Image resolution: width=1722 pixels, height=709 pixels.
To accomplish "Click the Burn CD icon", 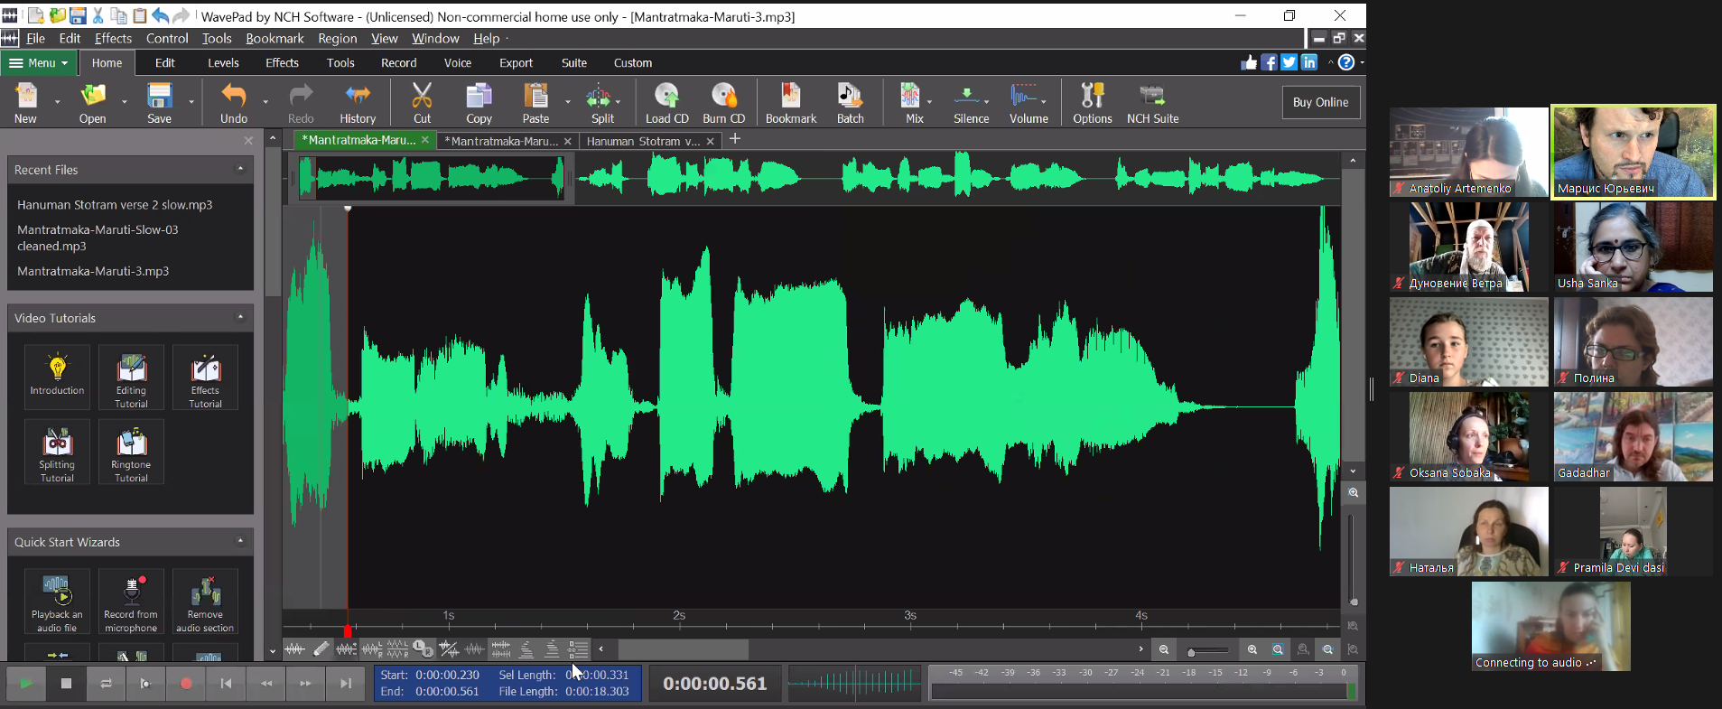I will (x=723, y=96).
